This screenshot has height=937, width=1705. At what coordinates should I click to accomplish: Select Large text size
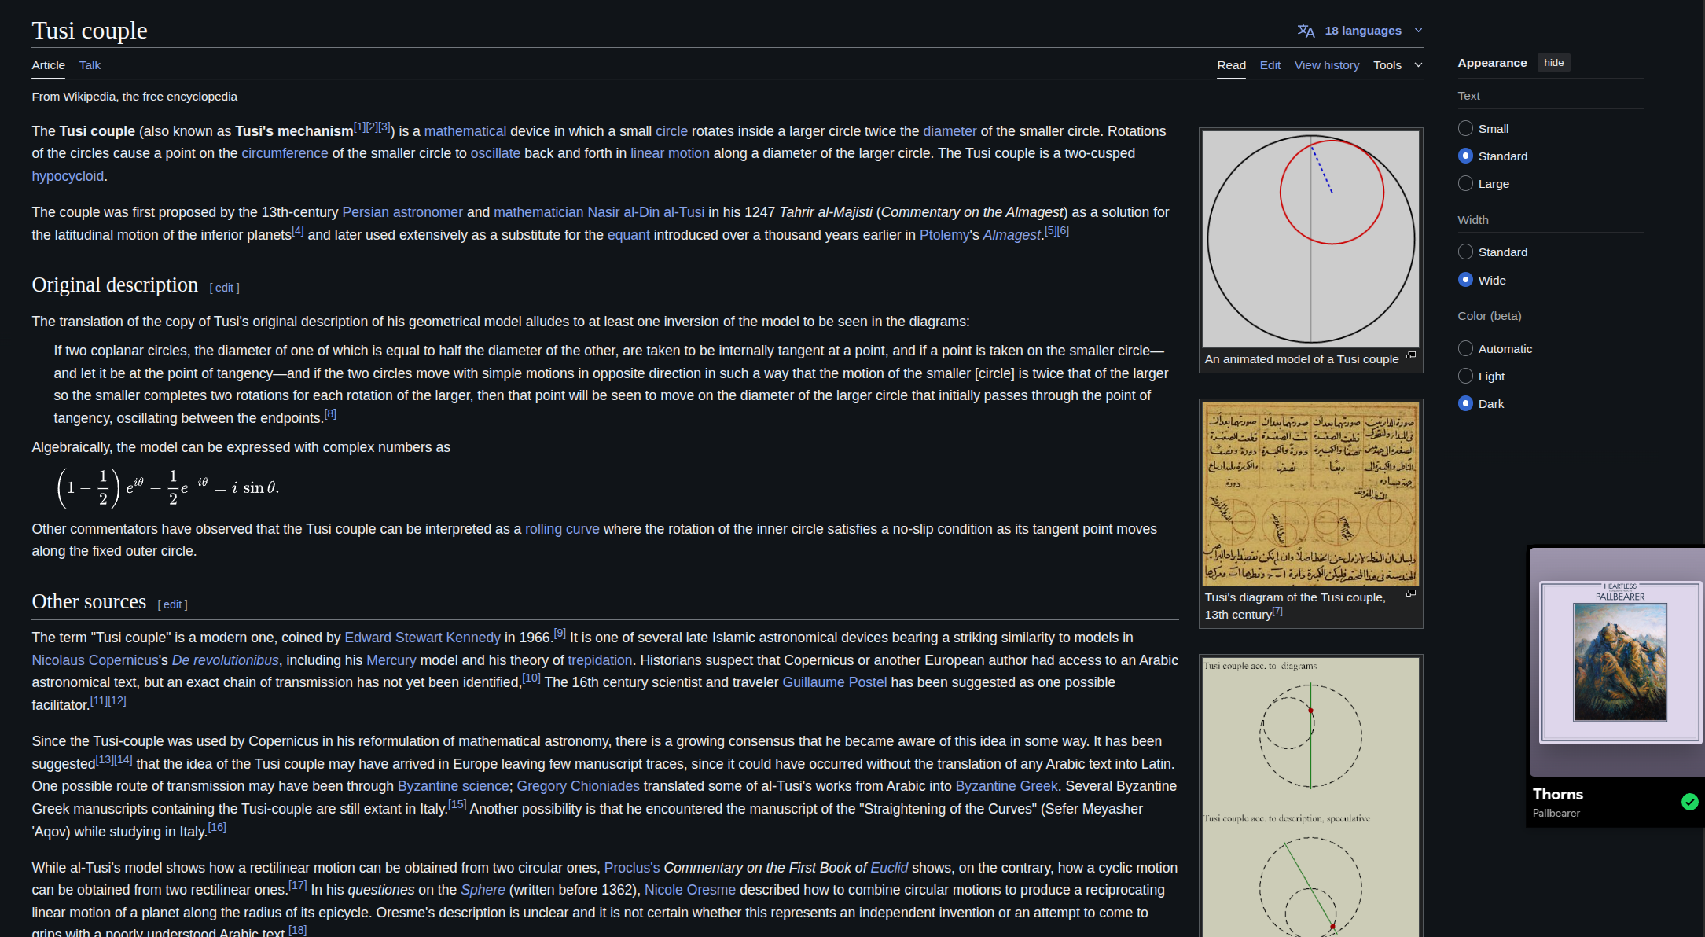pos(1465,183)
